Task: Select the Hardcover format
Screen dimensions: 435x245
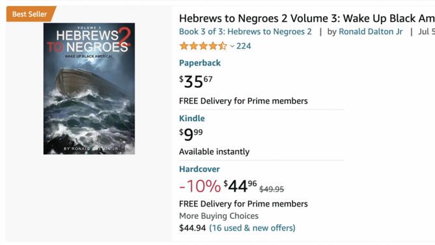Action: (x=199, y=169)
